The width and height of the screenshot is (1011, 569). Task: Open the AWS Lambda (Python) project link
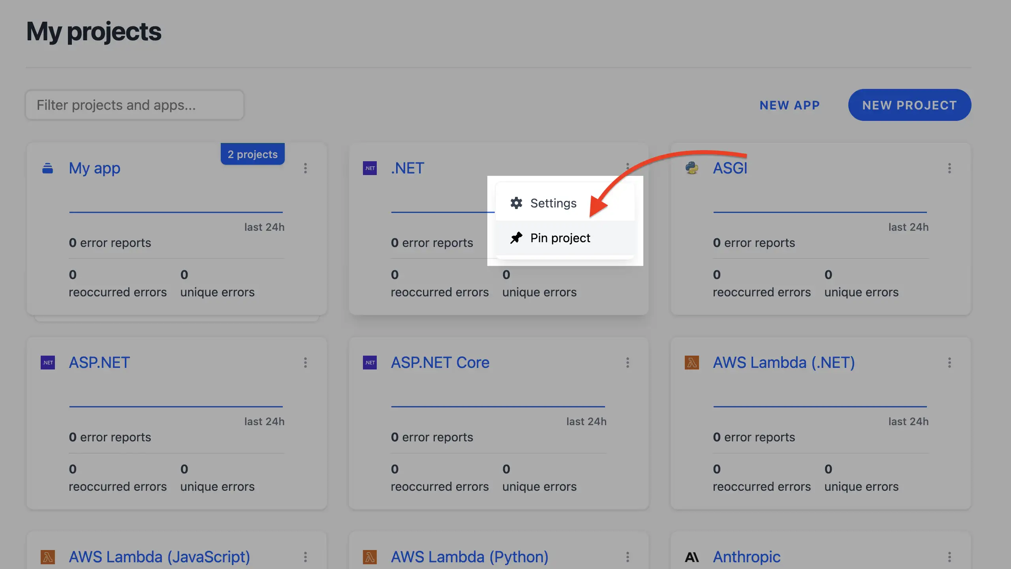(x=470, y=557)
